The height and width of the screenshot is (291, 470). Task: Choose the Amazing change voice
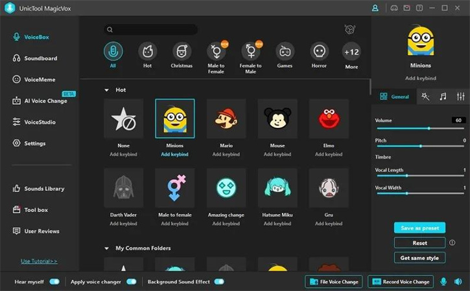click(226, 188)
